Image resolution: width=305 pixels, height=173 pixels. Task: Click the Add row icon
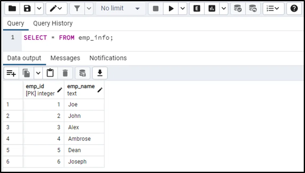11,73
